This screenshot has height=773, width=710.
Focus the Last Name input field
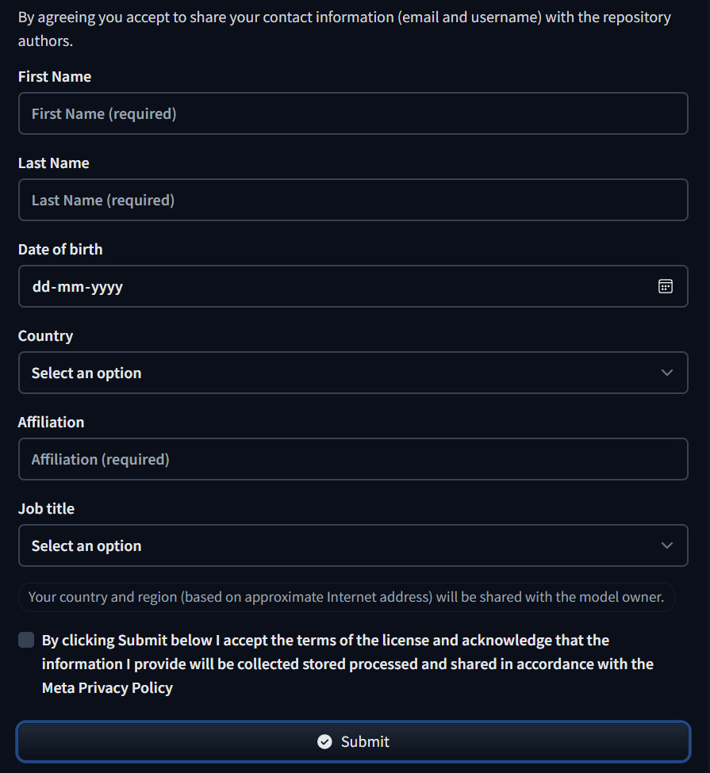(x=353, y=200)
